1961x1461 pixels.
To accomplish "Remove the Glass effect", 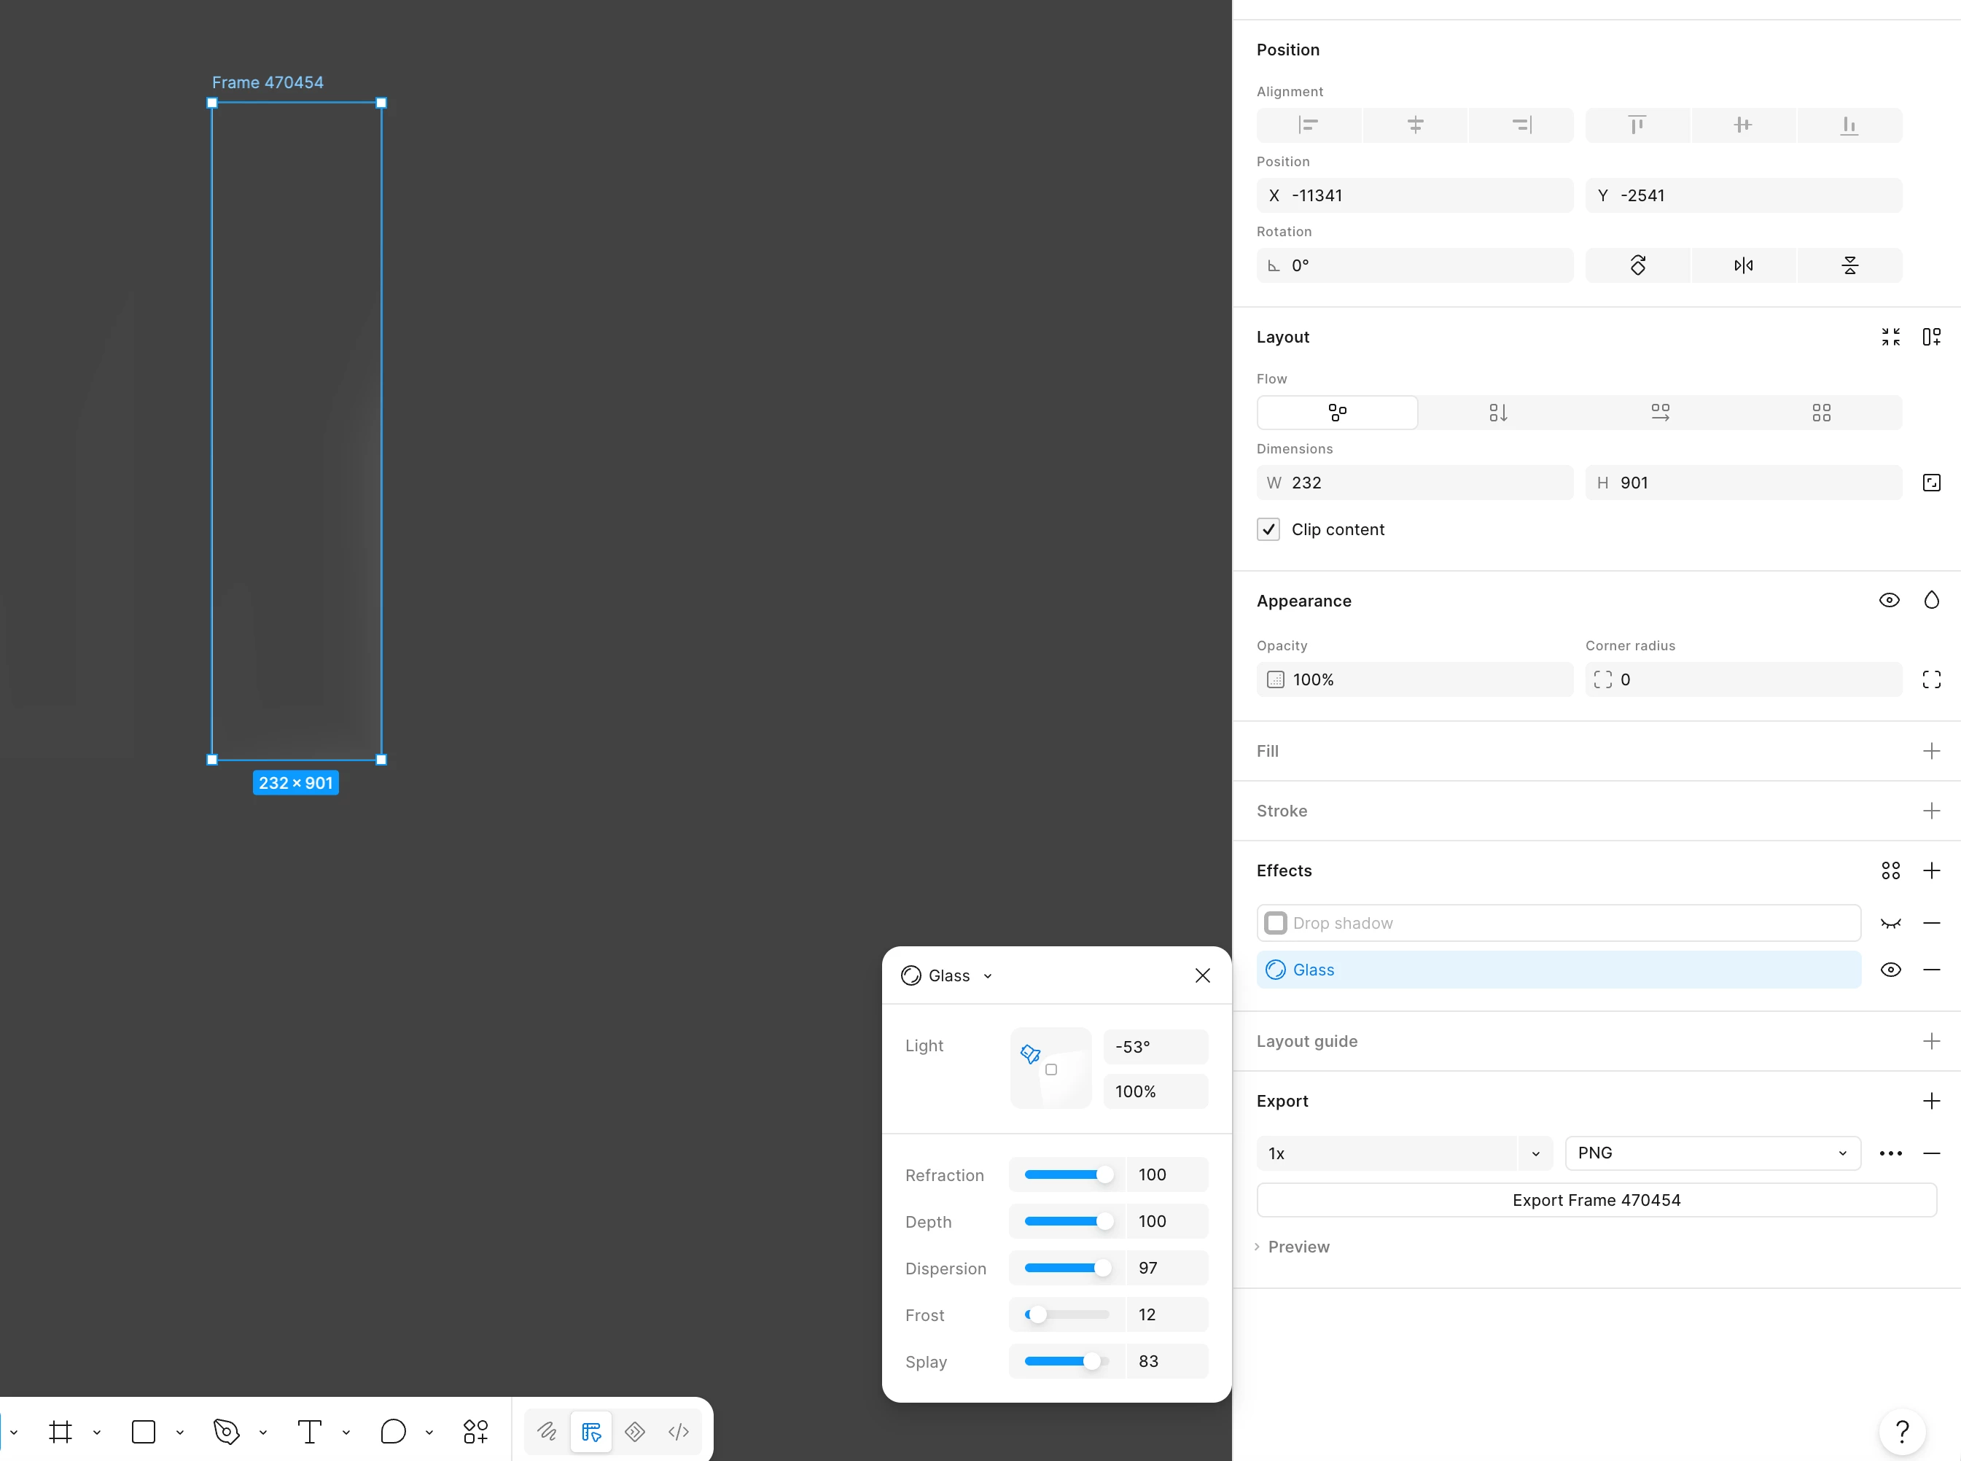I will click(1931, 970).
